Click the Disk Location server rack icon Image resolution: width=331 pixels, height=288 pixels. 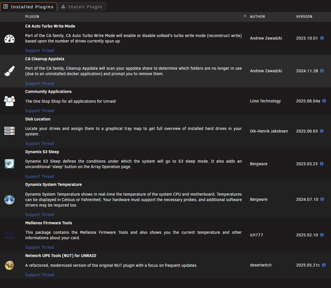(9, 131)
